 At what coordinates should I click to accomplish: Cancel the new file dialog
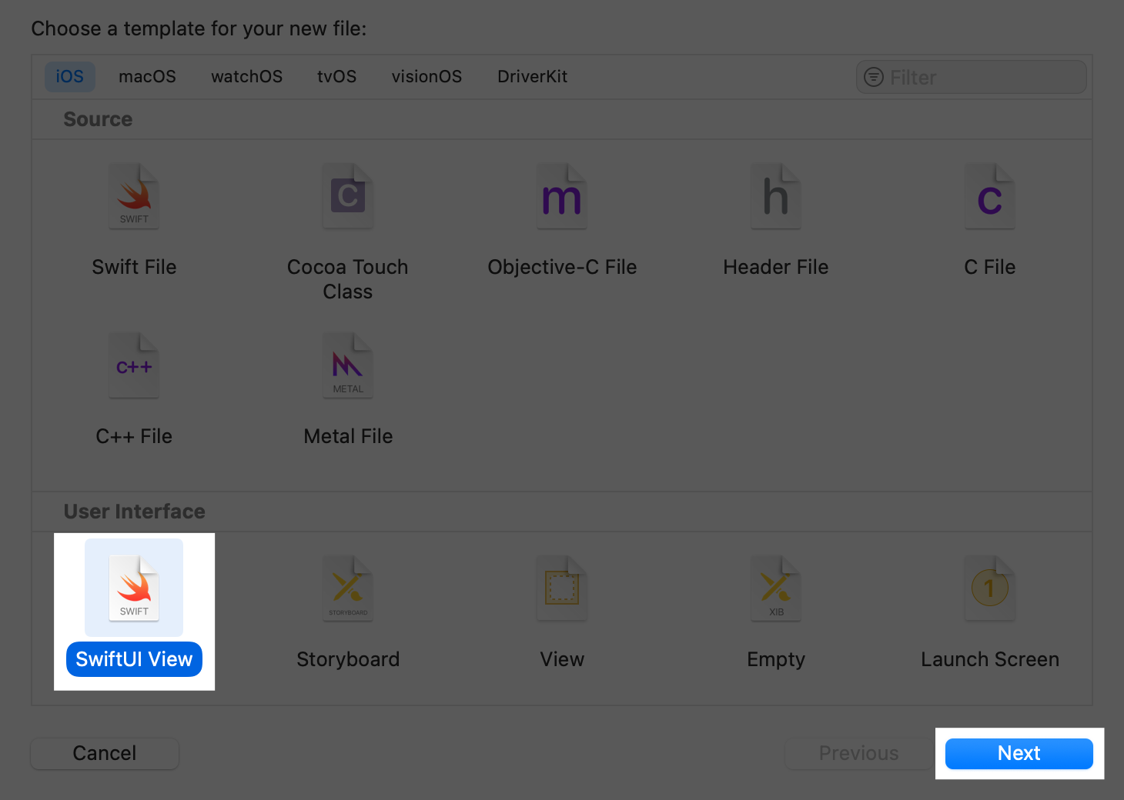point(104,753)
